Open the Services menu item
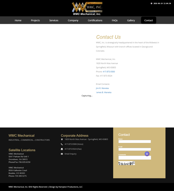 pyautogui.click(x=54, y=20)
